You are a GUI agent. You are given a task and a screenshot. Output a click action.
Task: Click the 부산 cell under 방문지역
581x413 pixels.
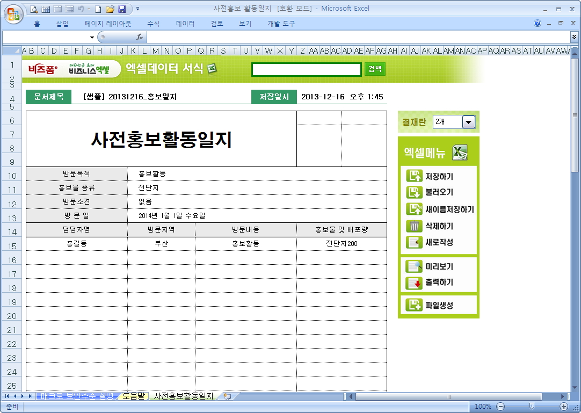[x=161, y=244]
